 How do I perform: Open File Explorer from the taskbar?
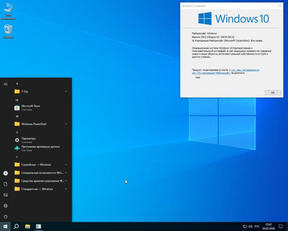(27, 226)
